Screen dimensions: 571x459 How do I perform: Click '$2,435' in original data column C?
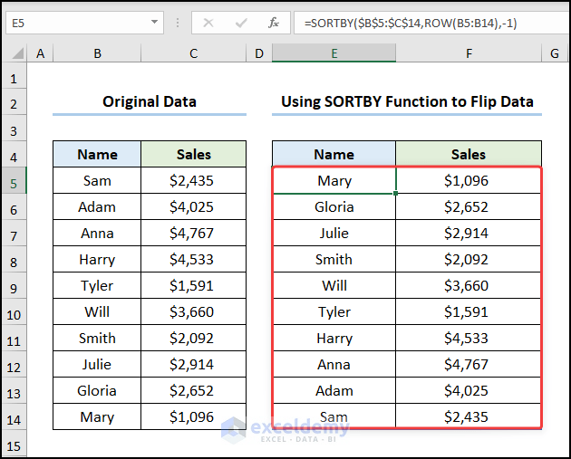pos(193,180)
